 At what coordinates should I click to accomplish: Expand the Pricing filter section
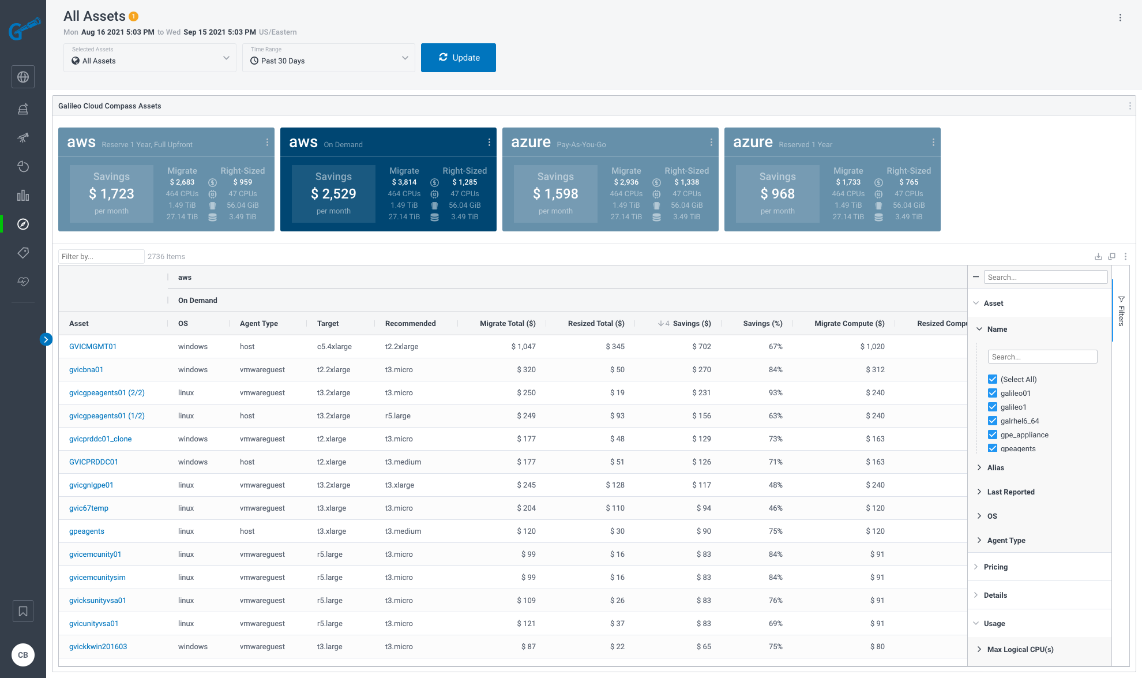(x=996, y=567)
